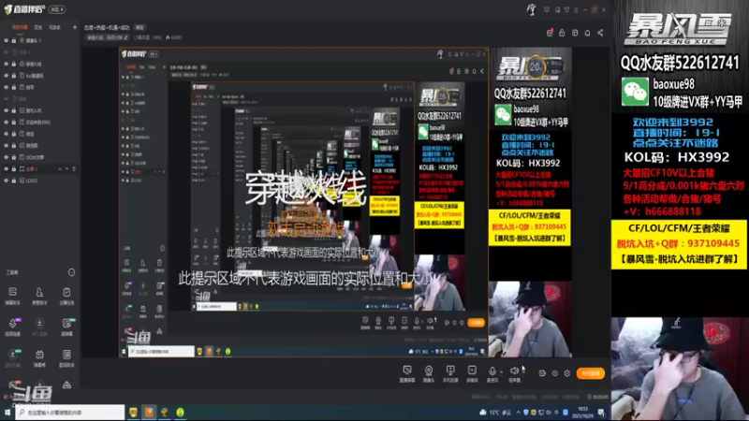749x421 pixels.
Task: Open the green round taskbar app
Action: click(180, 412)
